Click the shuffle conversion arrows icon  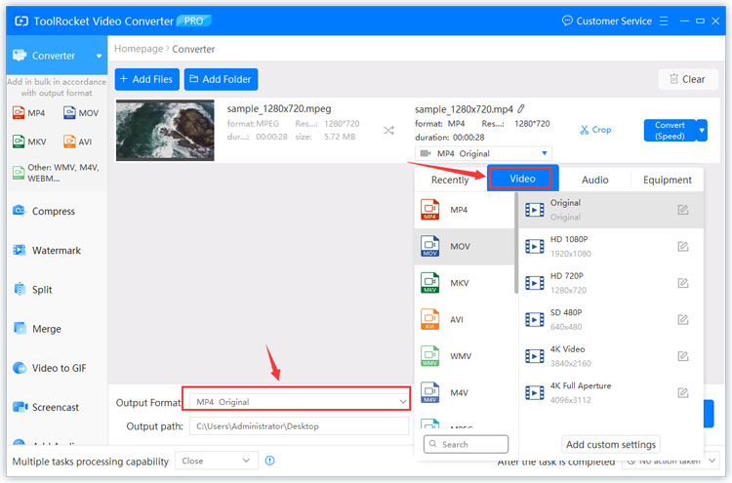tap(388, 130)
